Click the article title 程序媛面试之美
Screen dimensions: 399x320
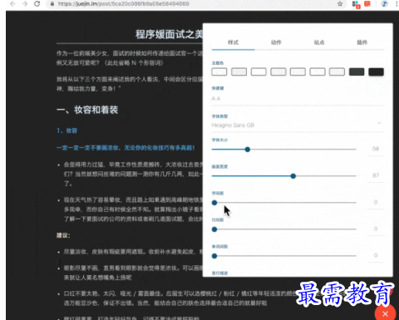(169, 34)
